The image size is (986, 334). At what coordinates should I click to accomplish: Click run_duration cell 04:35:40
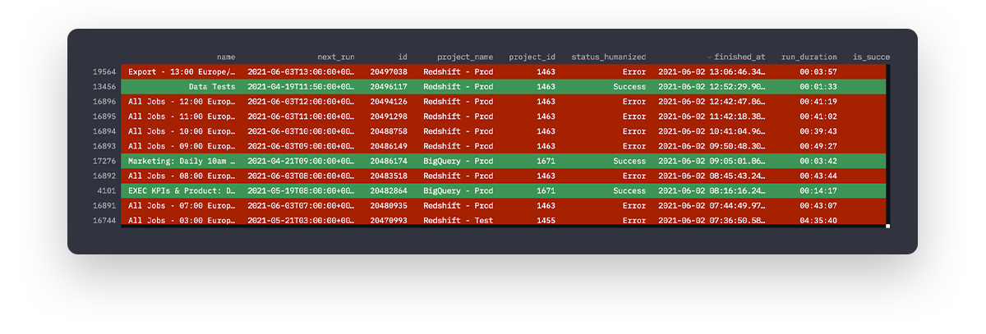click(x=818, y=221)
